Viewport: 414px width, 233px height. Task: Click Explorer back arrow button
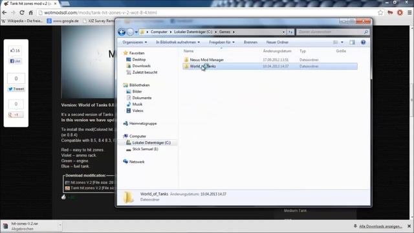pyautogui.click(x=122, y=32)
